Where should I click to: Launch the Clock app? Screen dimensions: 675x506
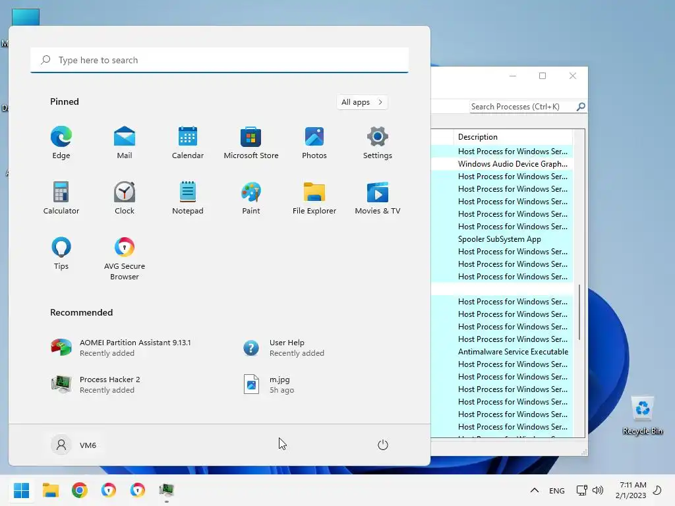click(125, 198)
